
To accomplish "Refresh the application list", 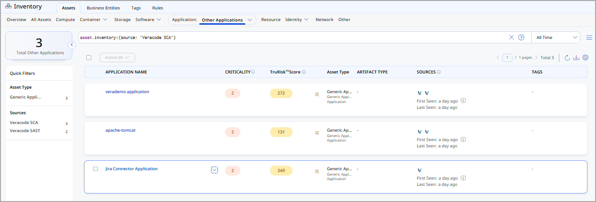I will (567, 57).
